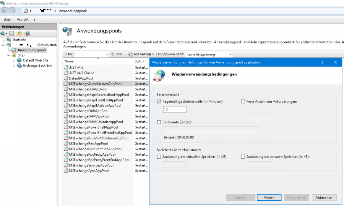Open the Ansicht menu
Image resolution: width=344 pixels, height=206 pixels.
coord(23,19)
